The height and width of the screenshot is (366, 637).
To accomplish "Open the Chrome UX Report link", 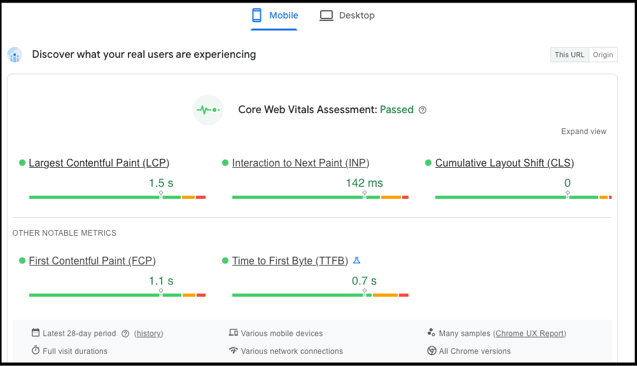I will tap(529, 334).
